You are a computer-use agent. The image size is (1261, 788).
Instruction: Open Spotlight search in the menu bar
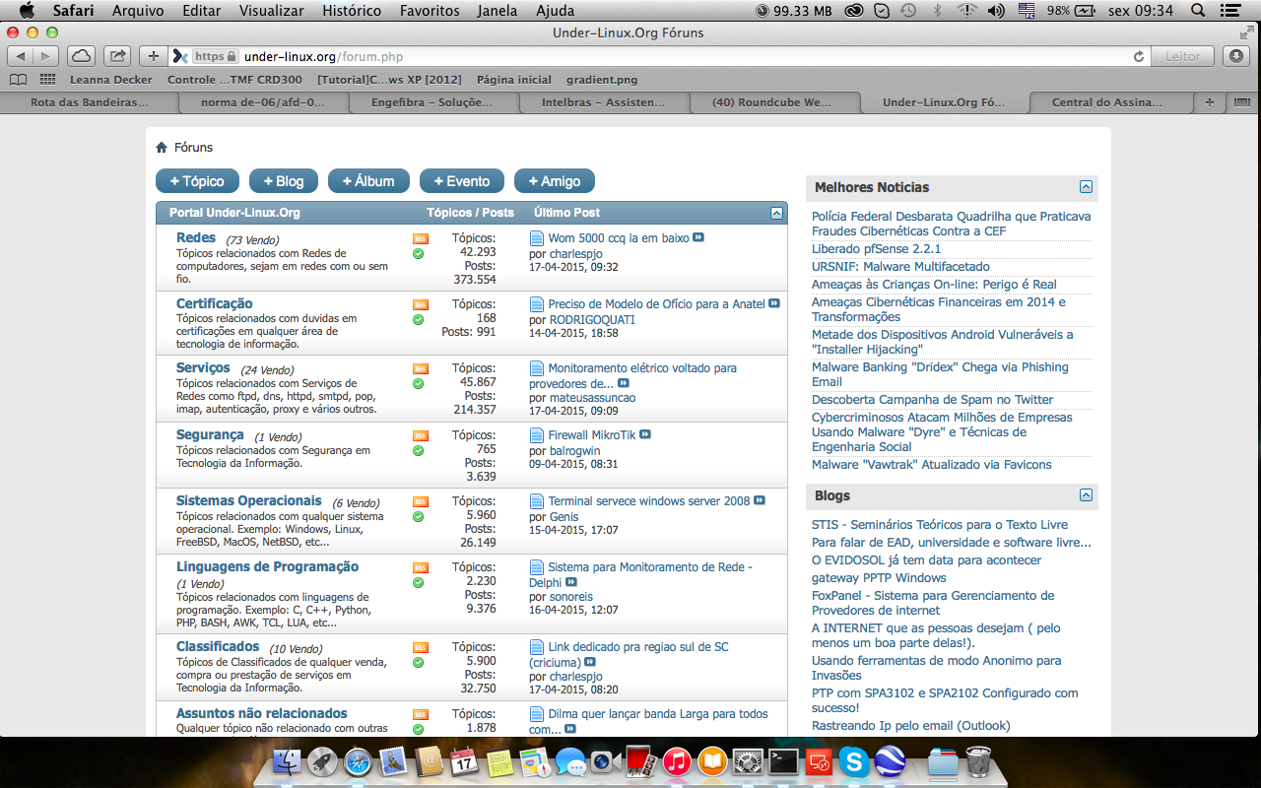tap(1198, 11)
